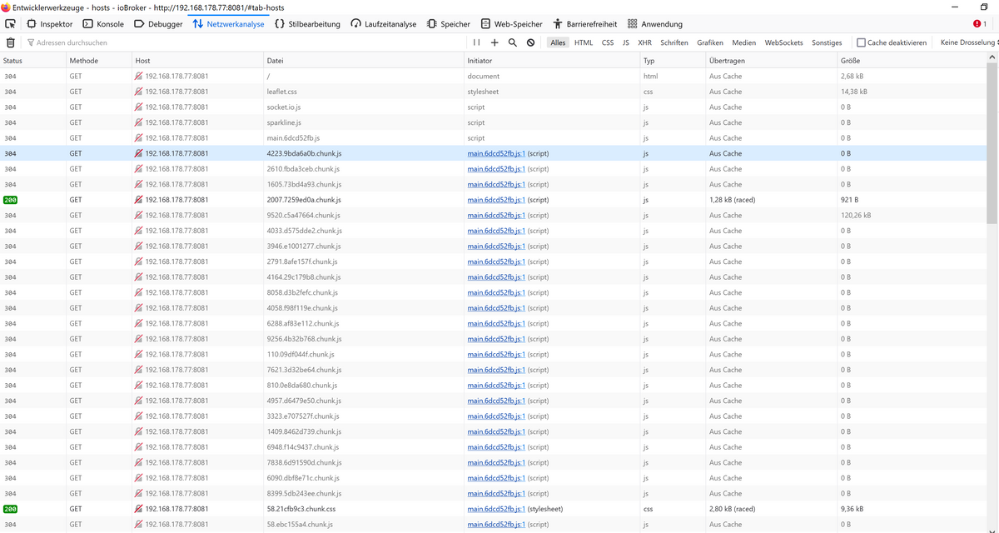Screen dimensions: 999x533
Task: Select the socket.io.js request row
Action: tap(493, 107)
